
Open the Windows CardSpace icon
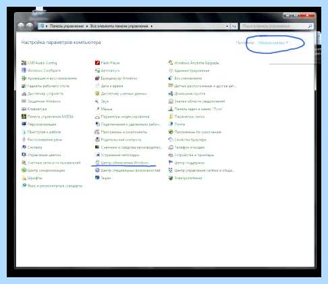(24, 70)
